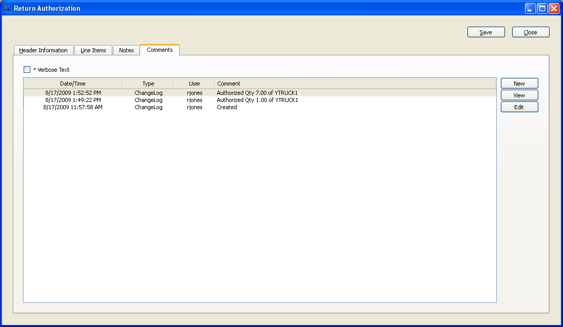Image resolution: width=563 pixels, height=327 pixels.
Task: Sort comments by Date/Time column header
Action: (73, 84)
